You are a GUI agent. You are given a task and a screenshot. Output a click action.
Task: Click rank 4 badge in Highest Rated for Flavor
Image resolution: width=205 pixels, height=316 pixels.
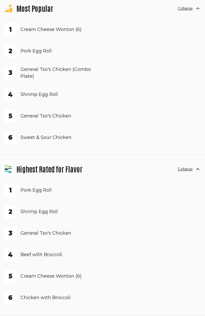[x=10, y=255]
